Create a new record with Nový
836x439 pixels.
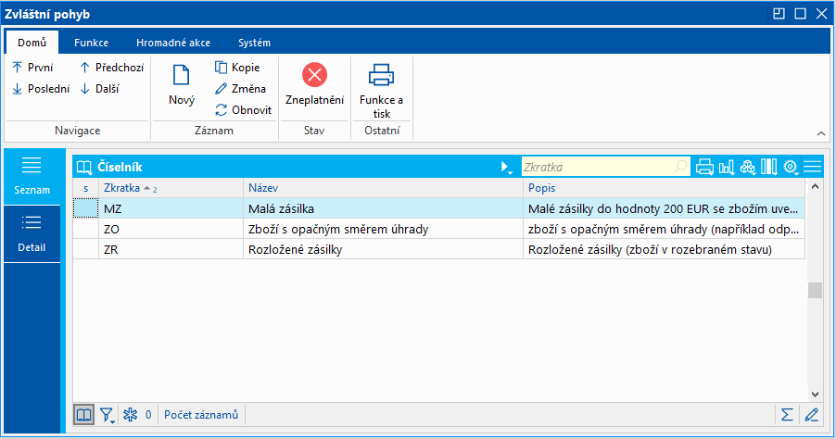182,85
